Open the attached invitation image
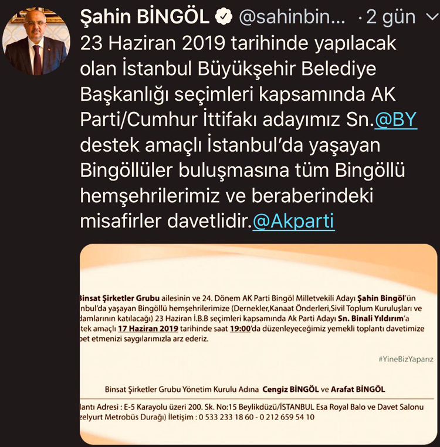 pyautogui.click(x=258, y=344)
